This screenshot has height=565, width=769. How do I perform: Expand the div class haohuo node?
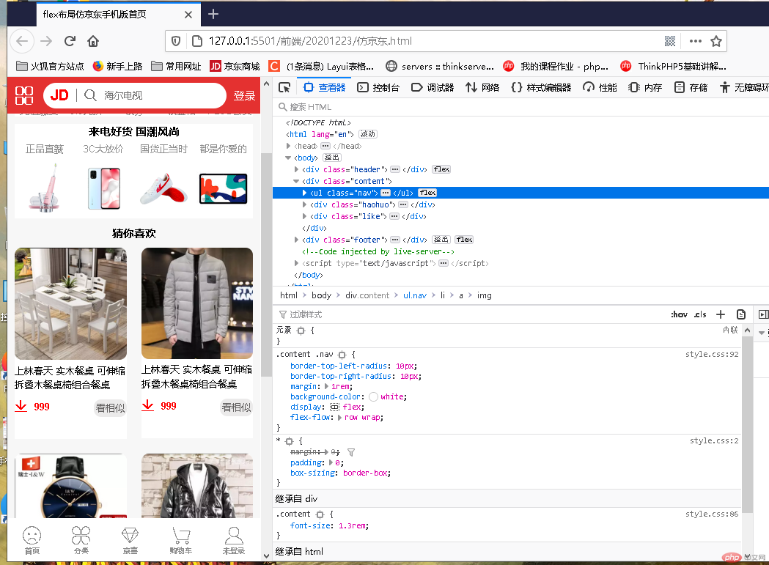pyautogui.click(x=304, y=204)
